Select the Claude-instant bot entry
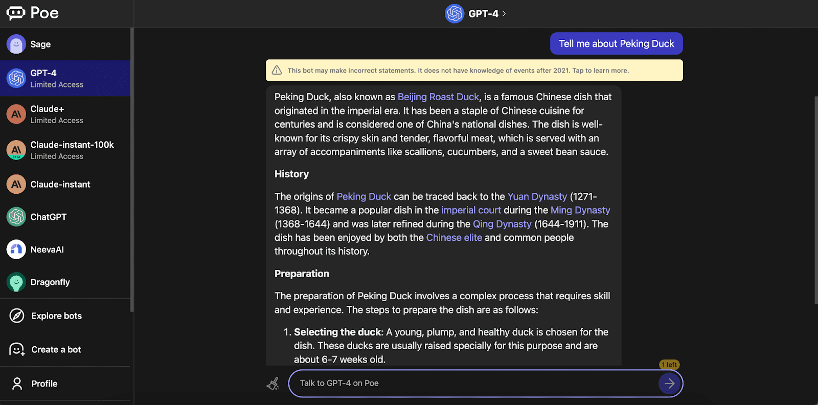 click(x=60, y=185)
